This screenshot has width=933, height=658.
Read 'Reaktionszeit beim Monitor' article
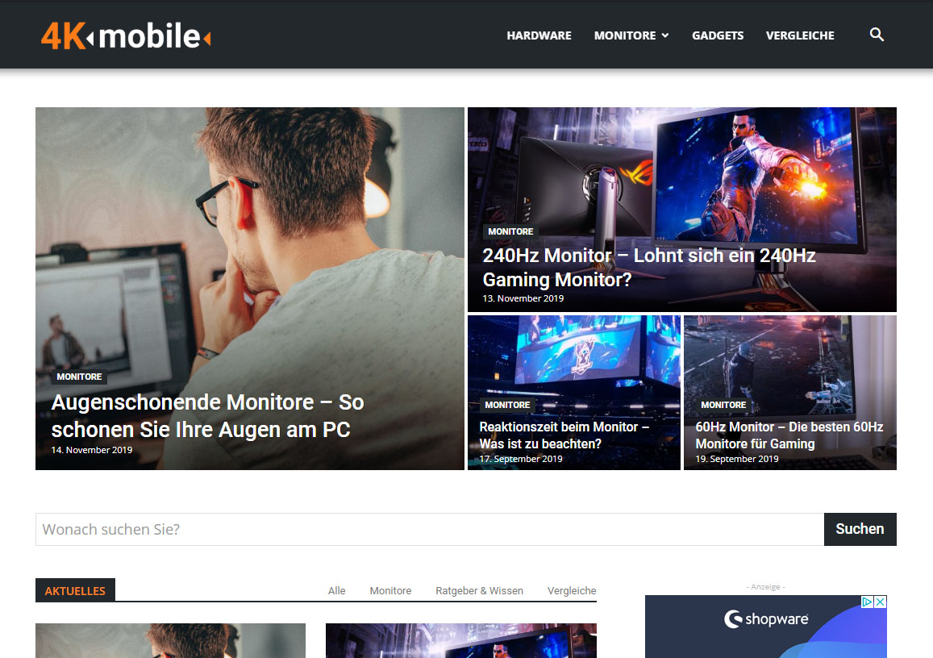tap(564, 435)
